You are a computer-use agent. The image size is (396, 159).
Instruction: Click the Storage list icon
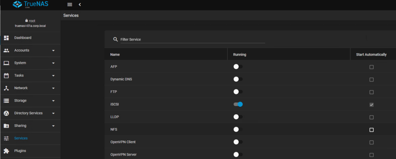tap(6, 101)
